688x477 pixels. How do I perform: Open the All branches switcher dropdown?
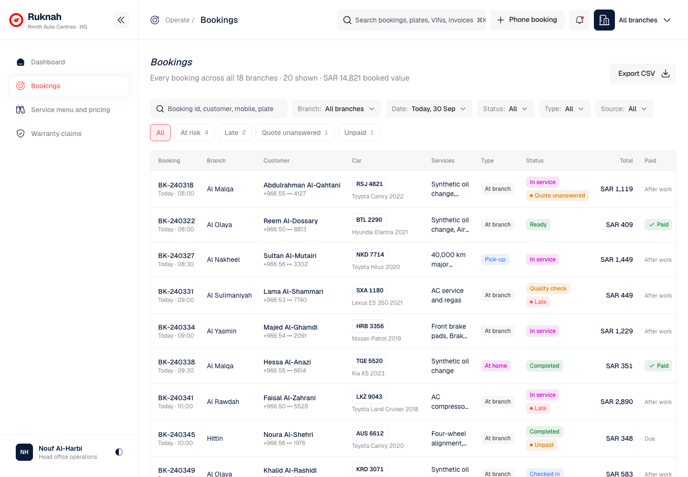[645, 20]
